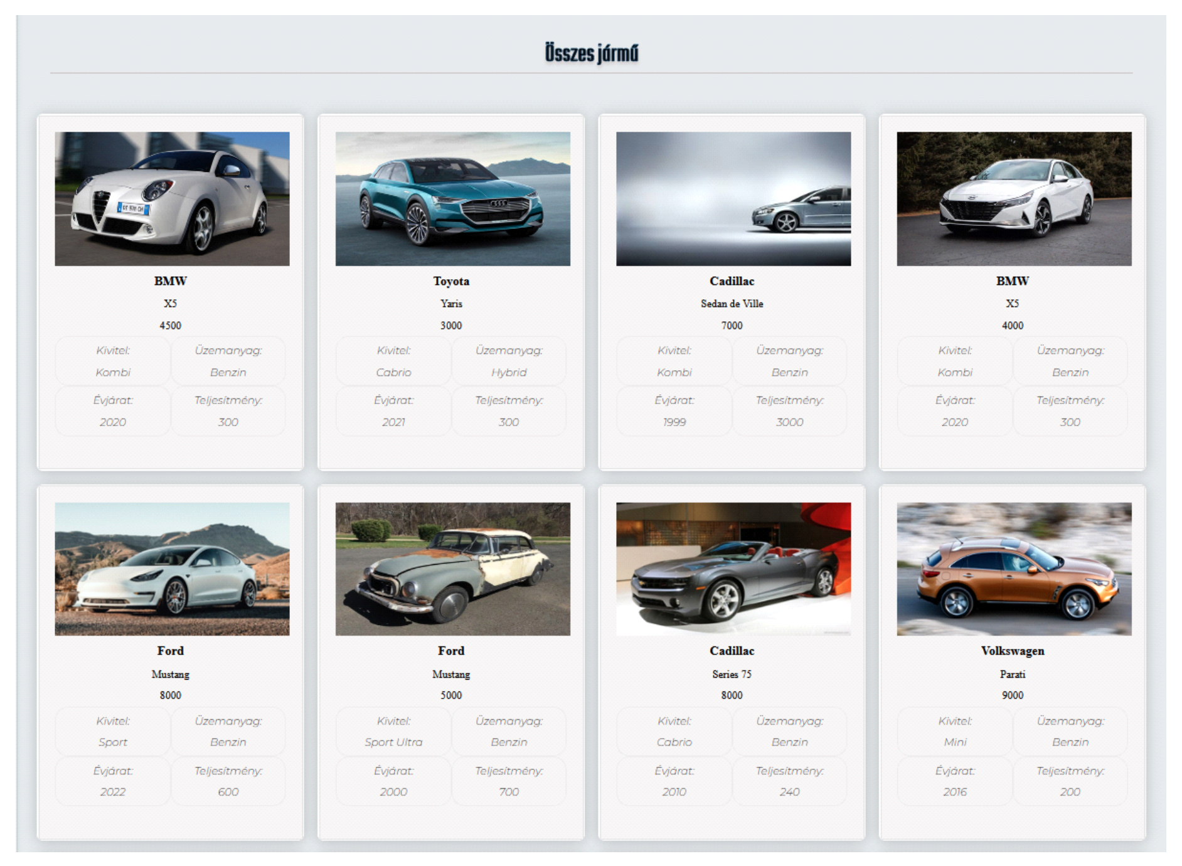Click 'Sport Ultra' body type value
This screenshot has width=1182, height=866.
(393, 742)
